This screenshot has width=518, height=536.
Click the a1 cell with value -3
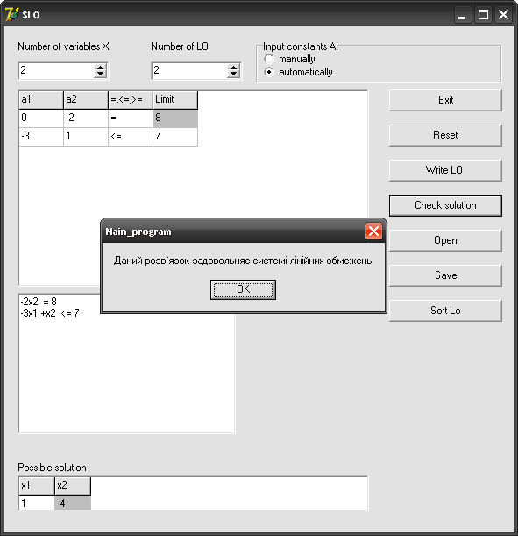41,137
